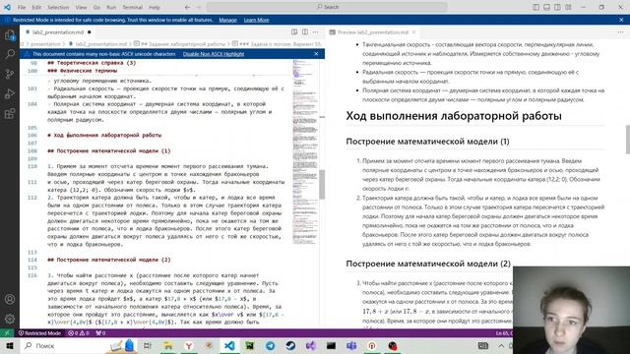Click line number 108 in gutter
Image resolution: width=630 pixels, height=354 pixels.
pyautogui.click(x=32, y=150)
